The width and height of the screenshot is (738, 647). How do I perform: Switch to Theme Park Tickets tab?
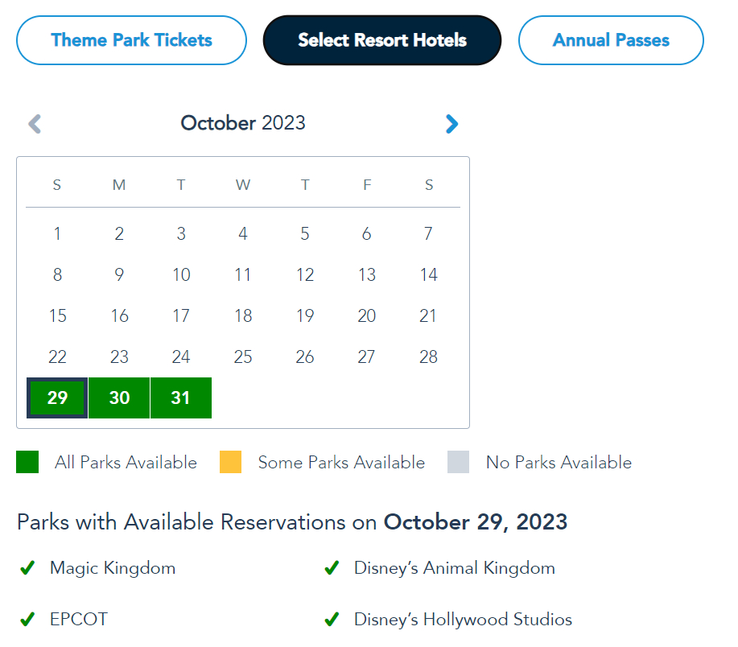point(131,40)
